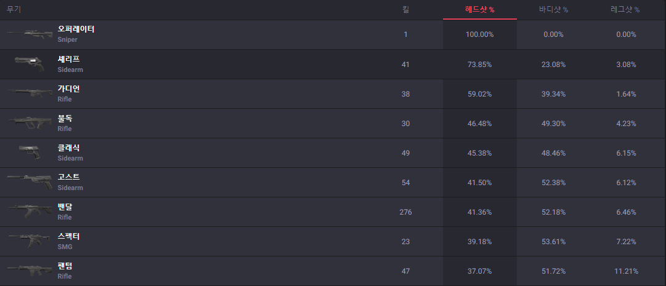Image resolution: width=666 pixels, height=286 pixels.
Task: Sort table by 킬 column header
Action: 405,10
